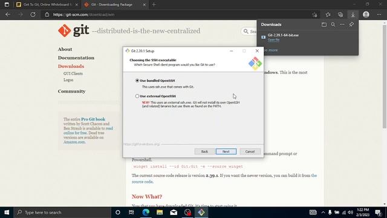Open Mail app from taskbar
The image size is (387, 218).
[174, 213]
